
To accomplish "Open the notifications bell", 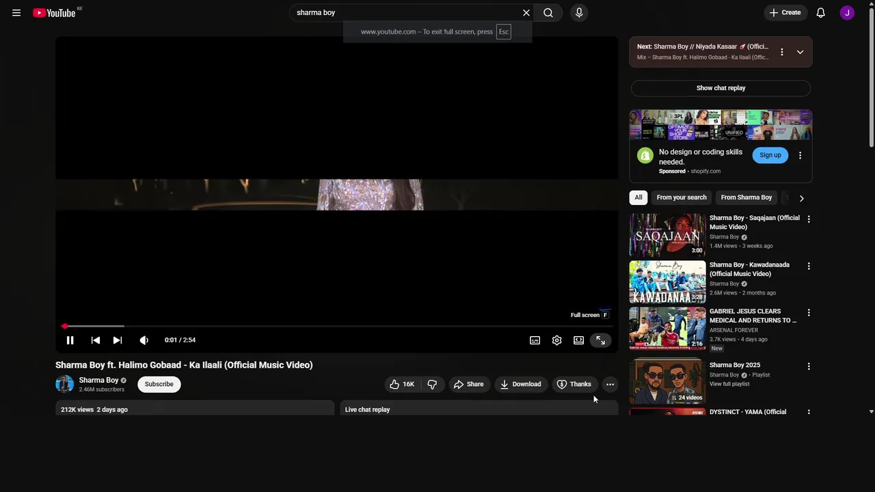I will click(821, 13).
